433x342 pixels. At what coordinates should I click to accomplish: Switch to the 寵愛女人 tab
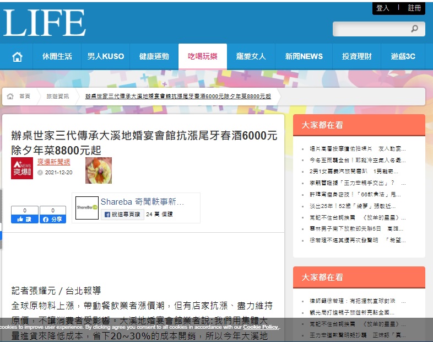pyautogui.click(x=251, y=56)
